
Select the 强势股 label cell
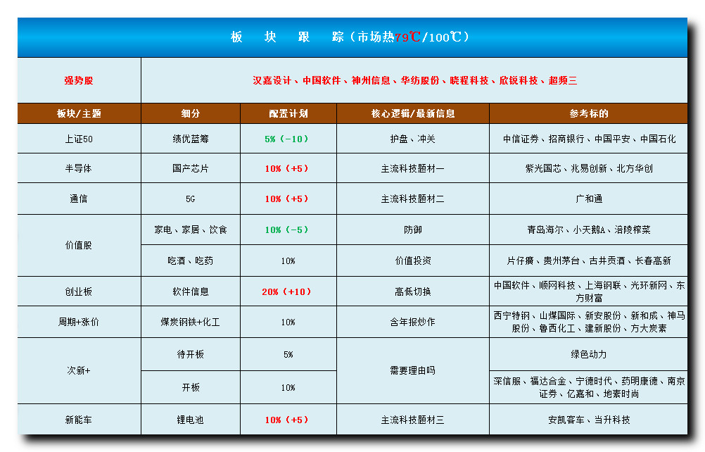coord(79,80)
